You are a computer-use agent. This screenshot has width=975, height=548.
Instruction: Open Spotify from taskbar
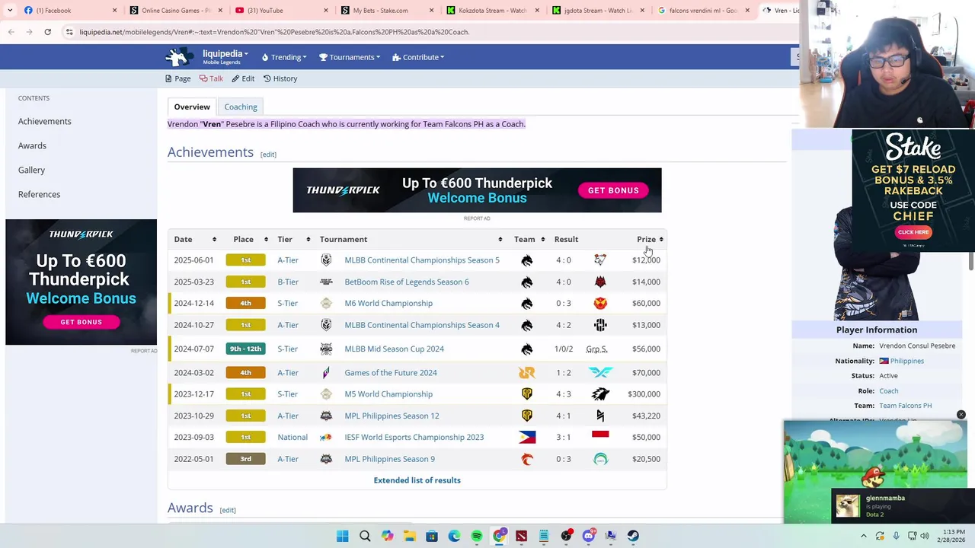477,536
